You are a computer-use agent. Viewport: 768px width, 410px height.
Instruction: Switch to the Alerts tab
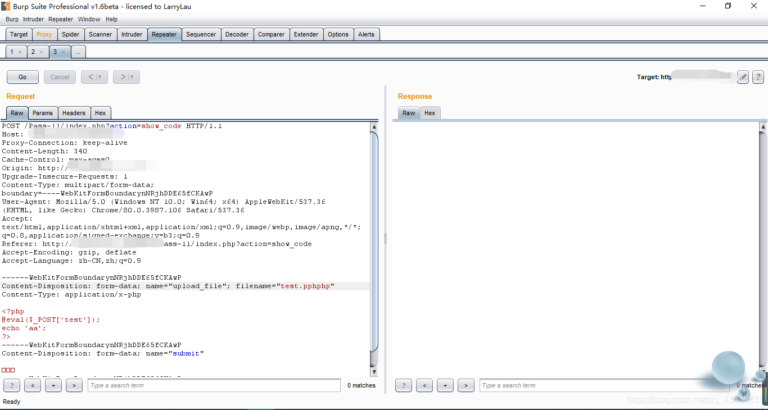point(367,34)
